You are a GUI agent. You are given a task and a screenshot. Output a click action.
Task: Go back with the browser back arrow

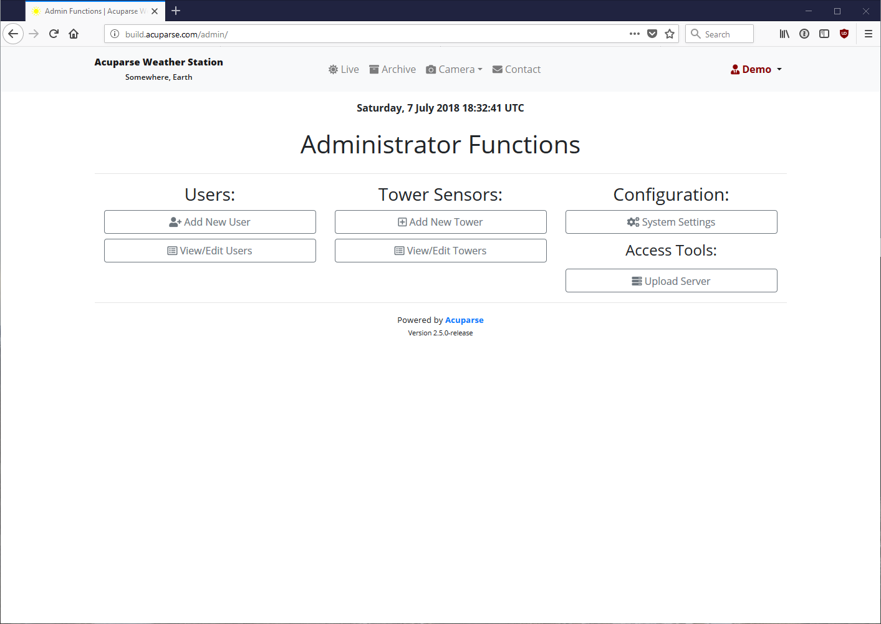(13, 34)
